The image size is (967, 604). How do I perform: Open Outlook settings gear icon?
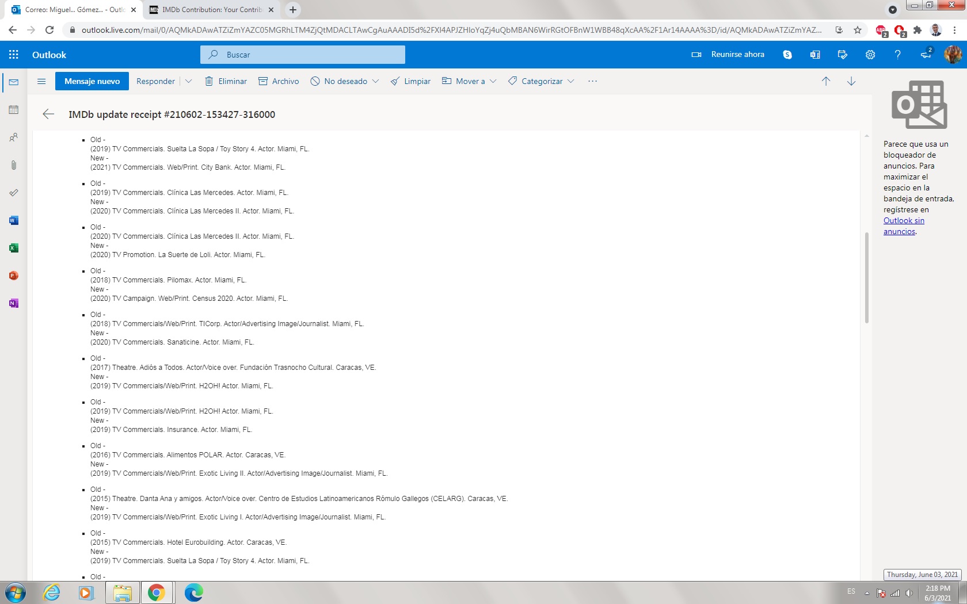pos(870,55)
